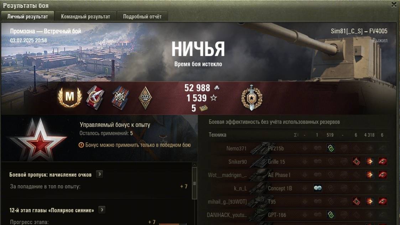Click the Mastery badge M medal icon

coord(70,97)
